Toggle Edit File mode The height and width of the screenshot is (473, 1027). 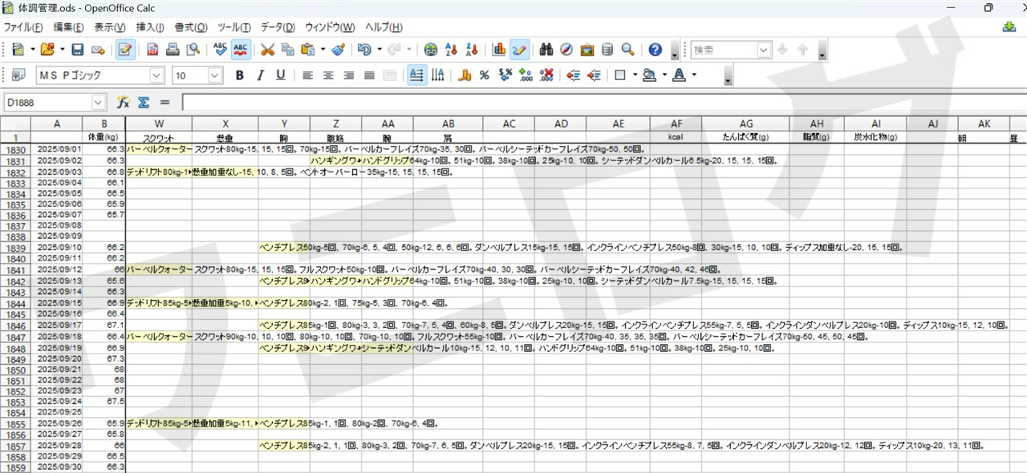124,50
